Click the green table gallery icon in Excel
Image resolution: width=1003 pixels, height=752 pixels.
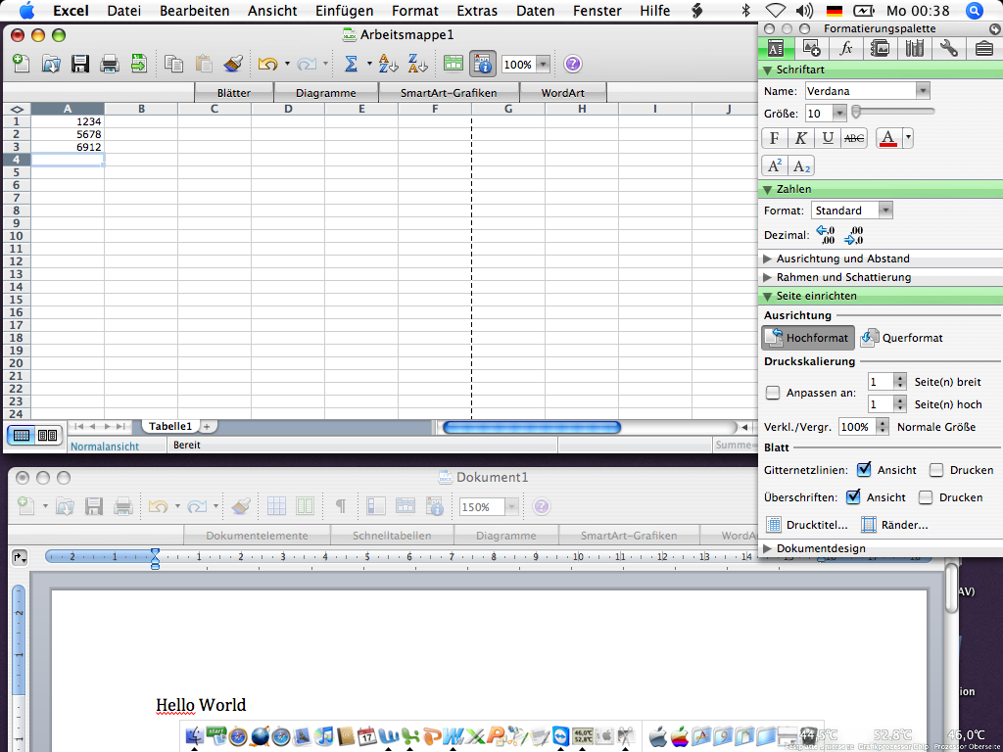point(453,64)
